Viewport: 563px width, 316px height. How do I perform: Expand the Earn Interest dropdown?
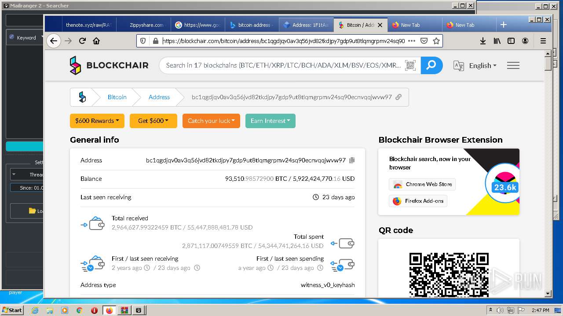click(271, 121)
